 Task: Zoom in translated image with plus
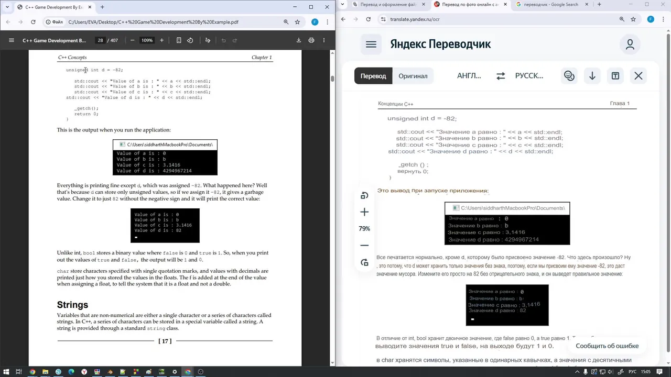pos(364,212)
